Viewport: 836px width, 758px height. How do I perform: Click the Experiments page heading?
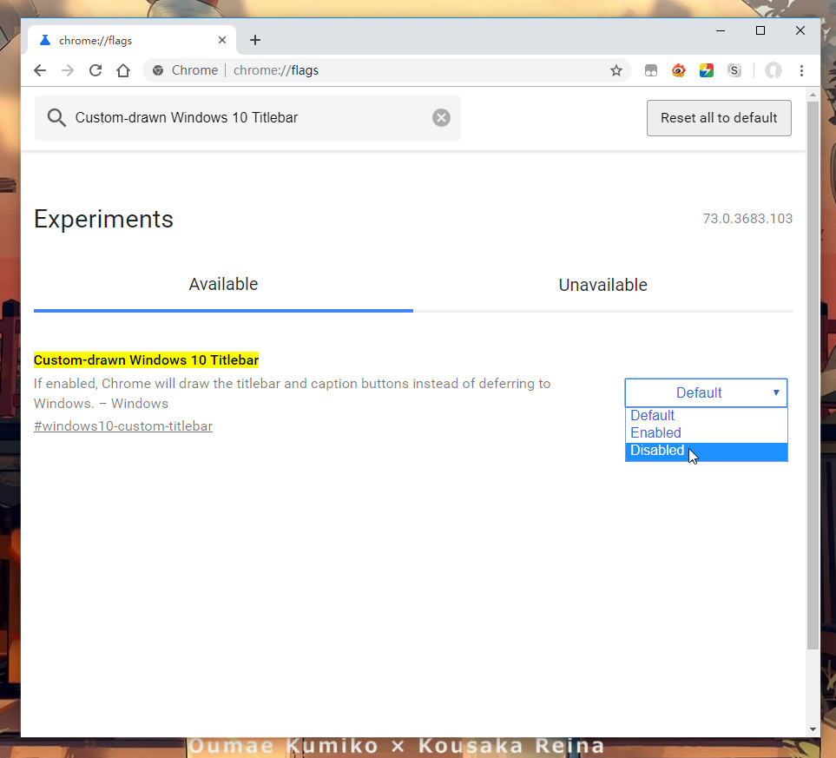[103, 220]
